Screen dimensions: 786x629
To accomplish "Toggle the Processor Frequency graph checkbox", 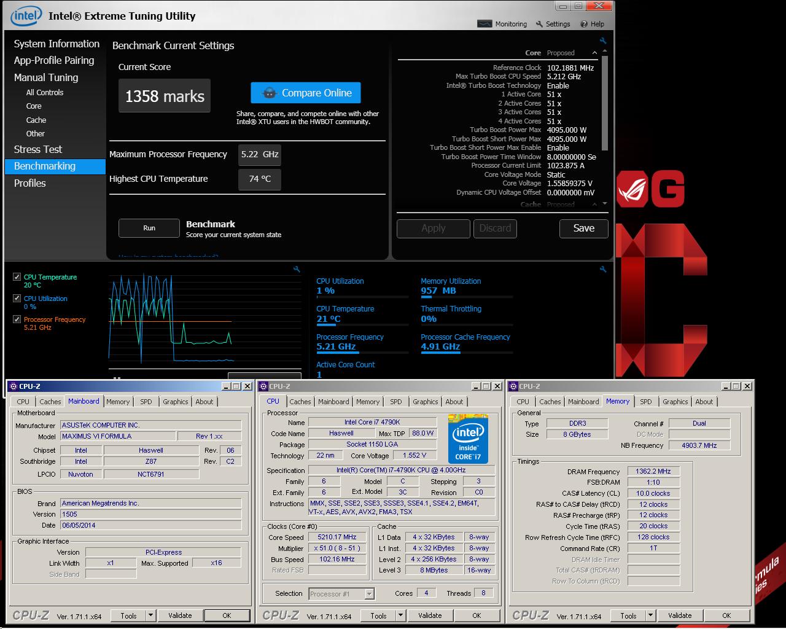I will point(17,319).
